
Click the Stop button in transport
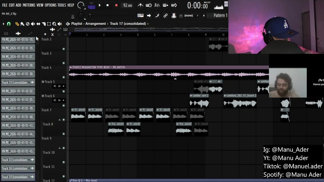tap(107, 5)
